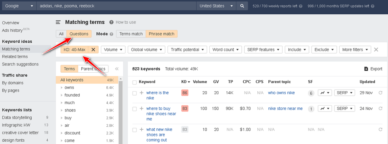Switch to the Parent topics tab
Screen dimensions: 388x144
point(93,69)
